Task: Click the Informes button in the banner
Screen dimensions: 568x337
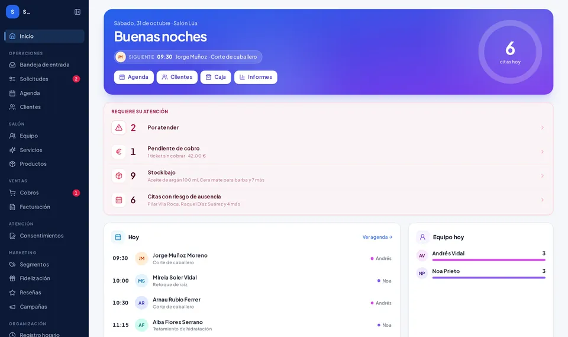Action: pyautogui.click(x=256, y=77)
